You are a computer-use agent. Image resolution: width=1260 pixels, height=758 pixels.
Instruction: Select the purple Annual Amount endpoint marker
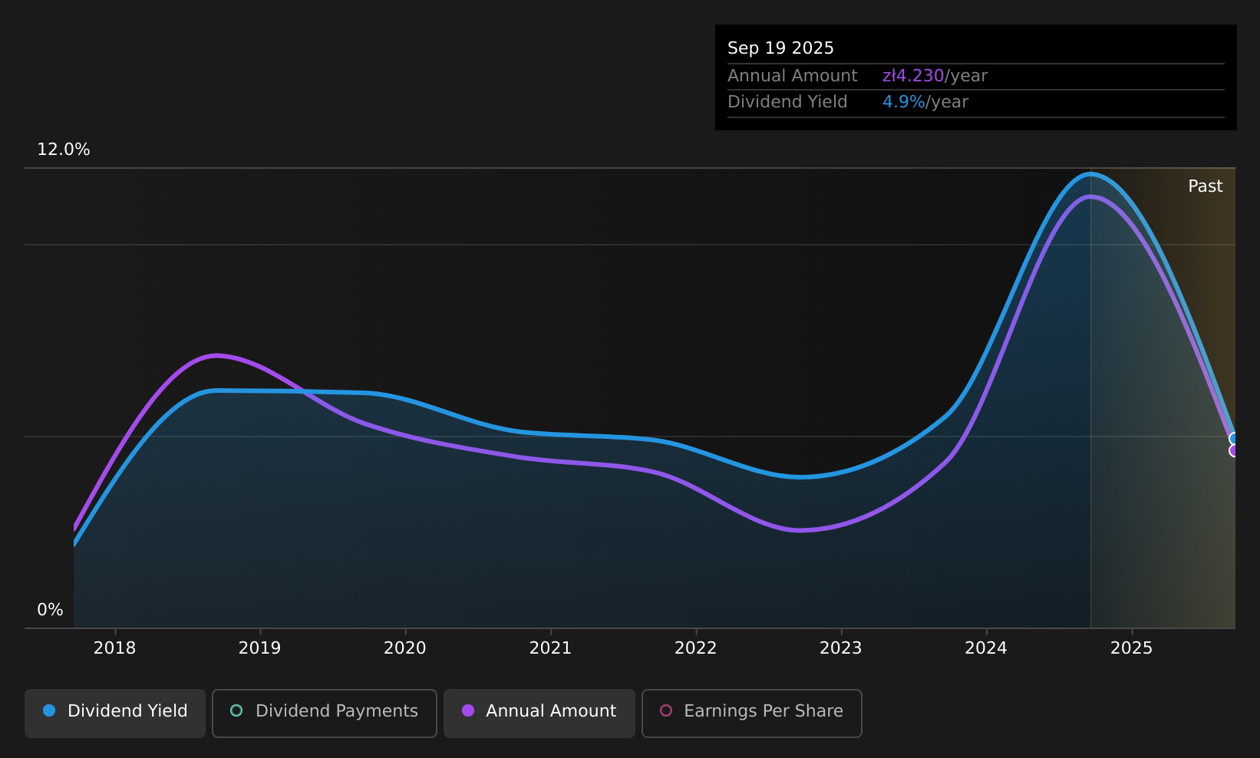coord(1235,450)
